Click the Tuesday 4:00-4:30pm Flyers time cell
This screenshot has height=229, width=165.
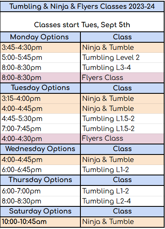point(40,139)
